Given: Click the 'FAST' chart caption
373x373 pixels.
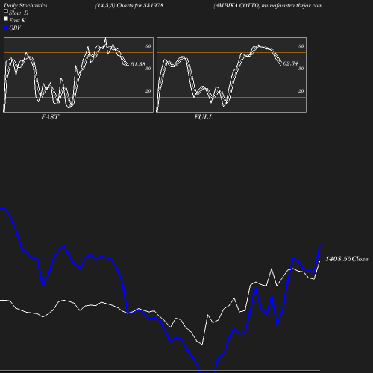Looking at the screenshot, I should (50, 117).
